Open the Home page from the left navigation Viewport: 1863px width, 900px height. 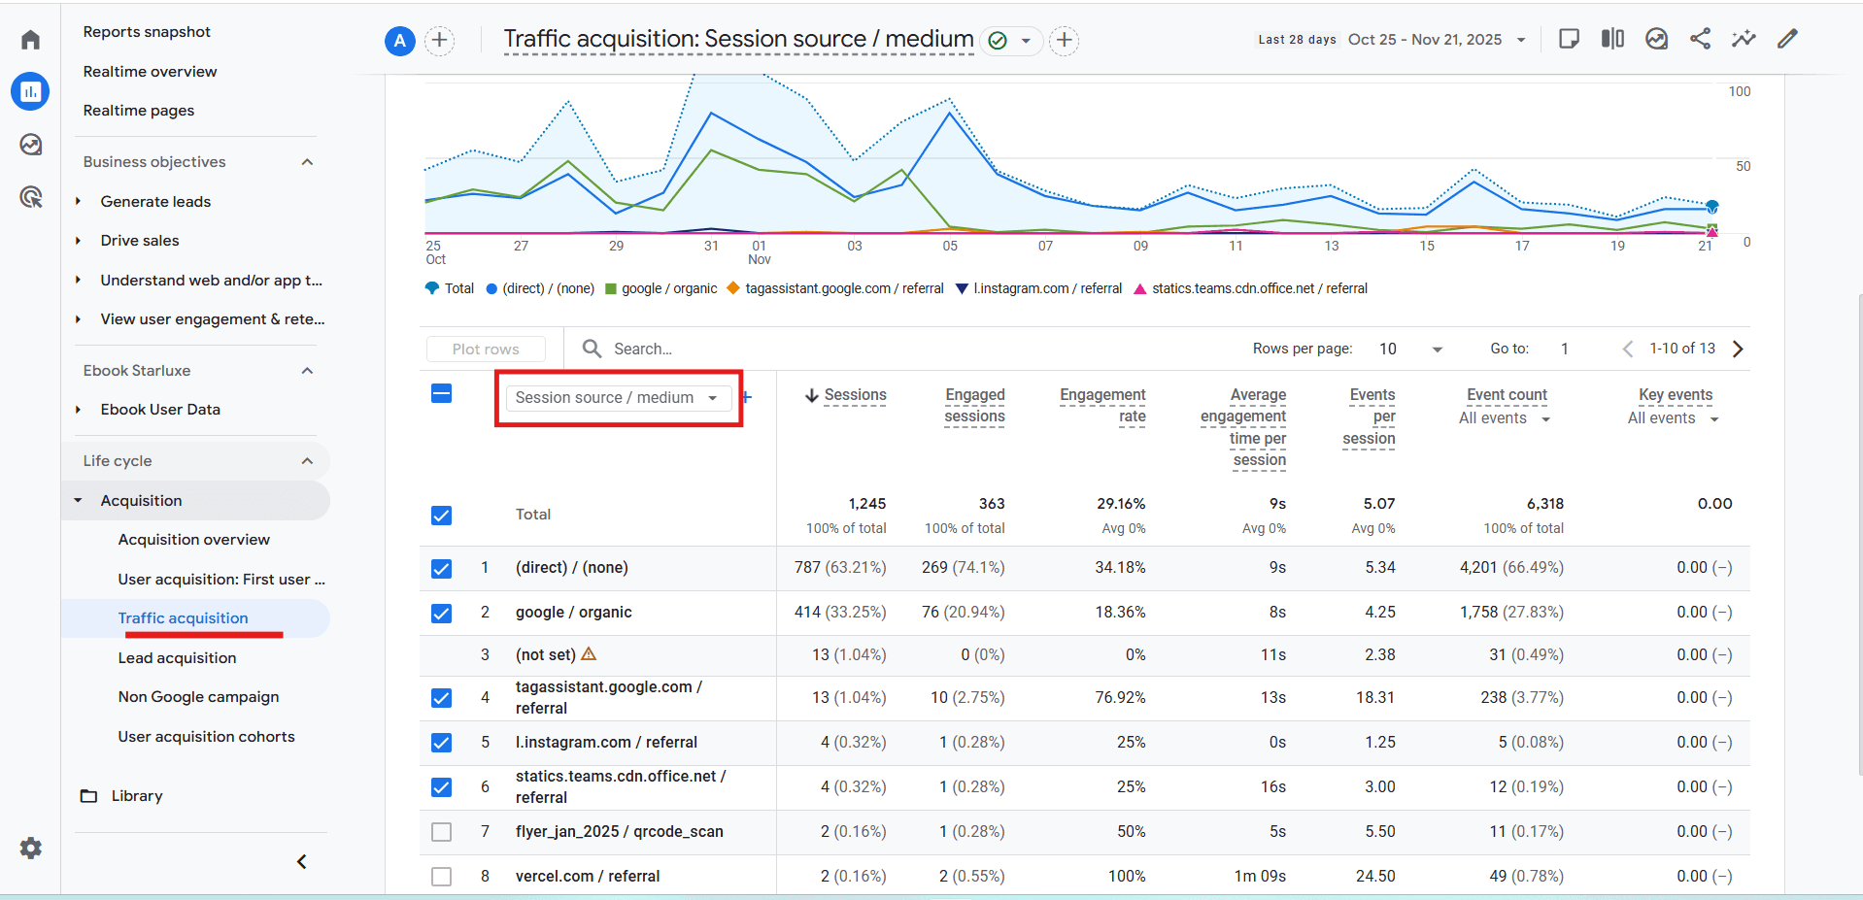[x=30, y=39]
